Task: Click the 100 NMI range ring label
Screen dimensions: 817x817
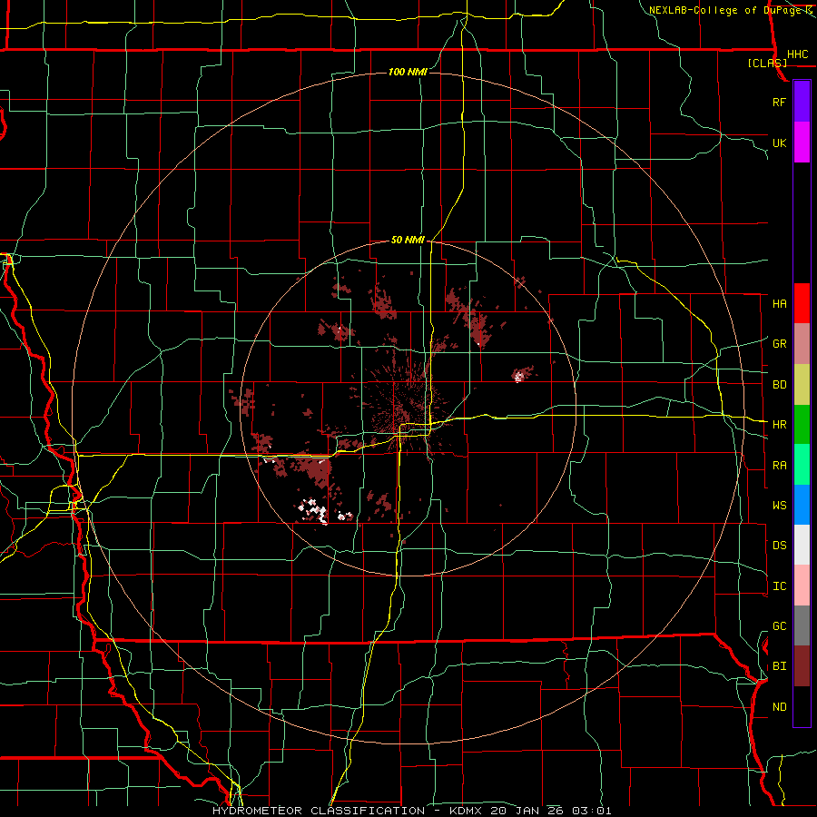Action: pyautogui.click(x=408, y=72)
